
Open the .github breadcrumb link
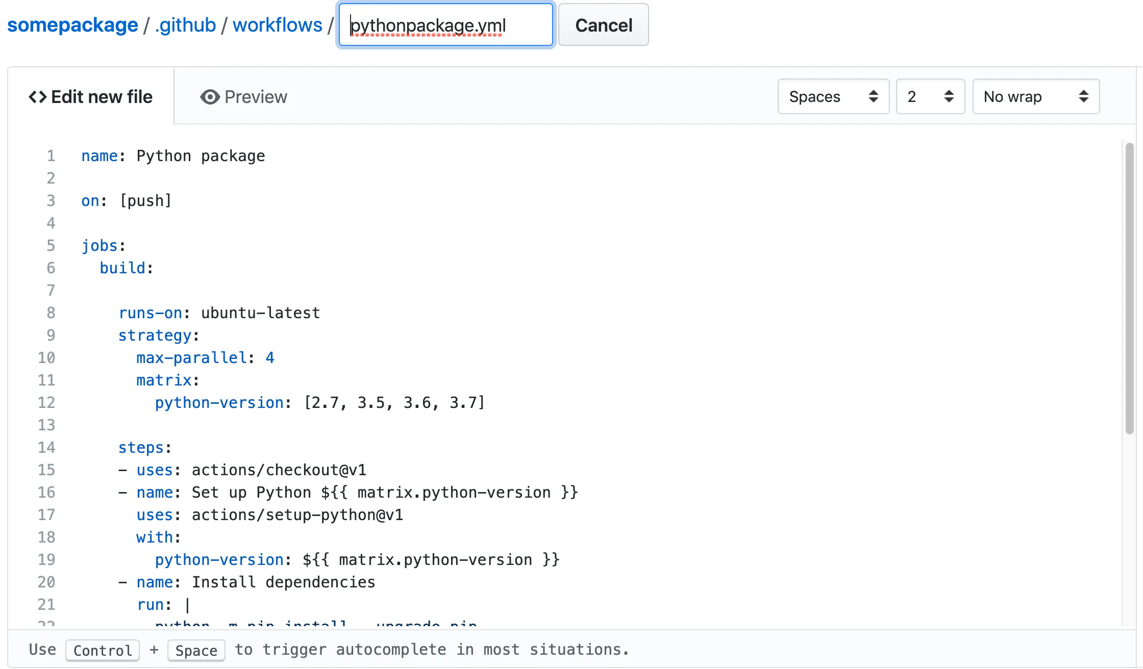[x=186, y=25]
